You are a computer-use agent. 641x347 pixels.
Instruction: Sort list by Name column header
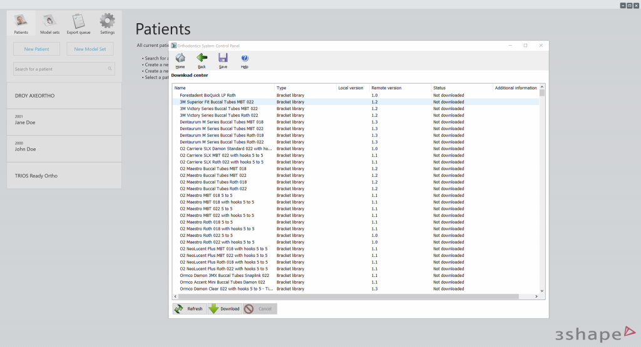click(223, 88)
